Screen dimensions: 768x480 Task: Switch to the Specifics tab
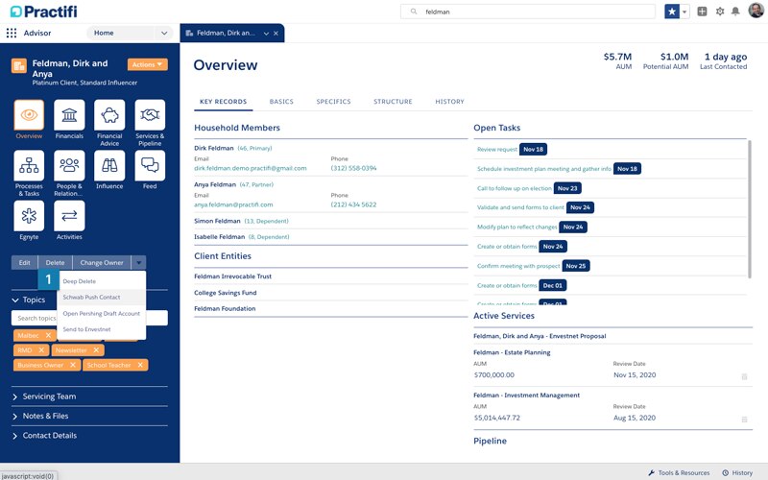333,102
